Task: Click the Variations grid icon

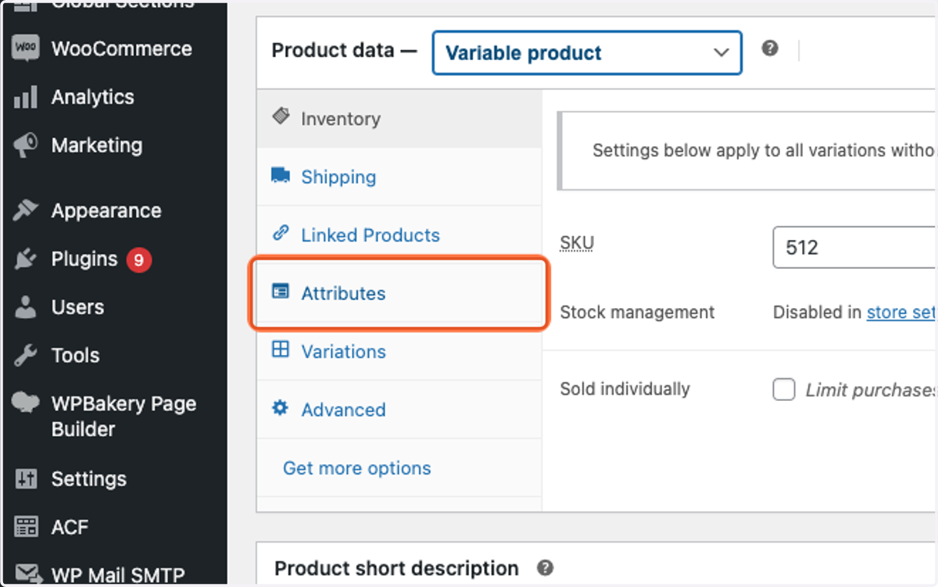Action: [280, 349]
